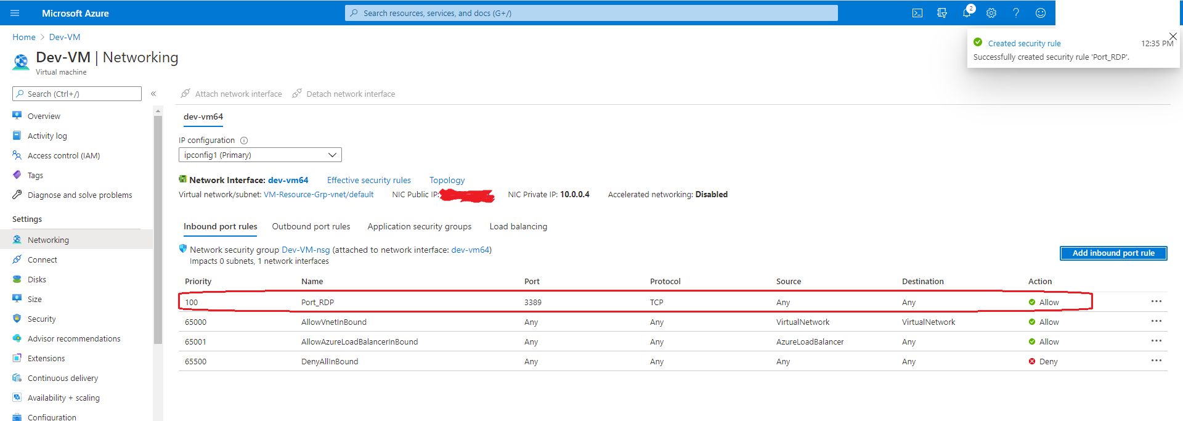Click Detach network interface
The height and width of the screenshot is (421, 1183).
coord(344,94)
